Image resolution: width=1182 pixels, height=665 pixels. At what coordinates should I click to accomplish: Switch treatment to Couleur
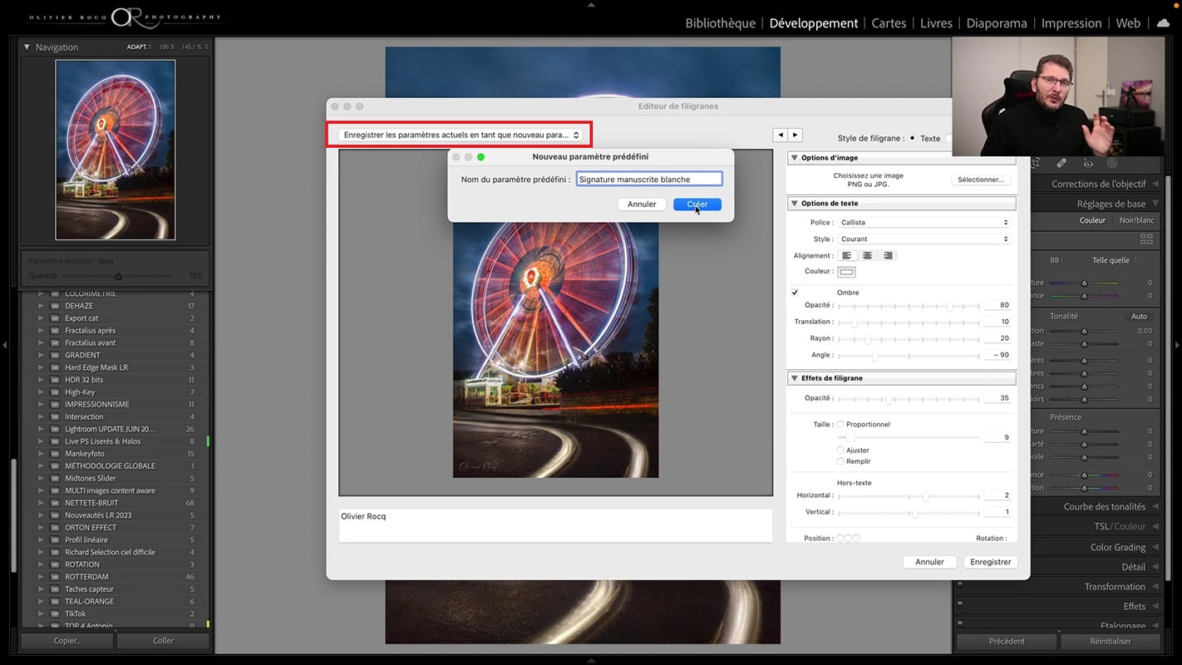point(1092,220)
